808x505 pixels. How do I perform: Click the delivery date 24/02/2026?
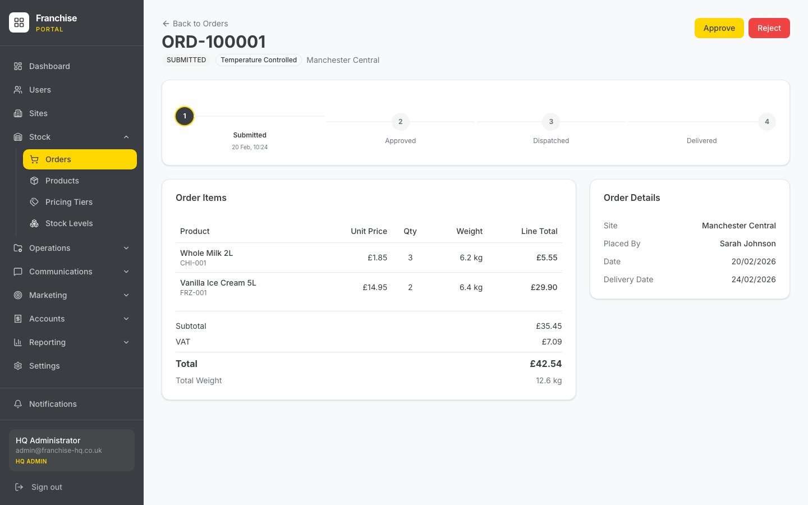[754, 279]
